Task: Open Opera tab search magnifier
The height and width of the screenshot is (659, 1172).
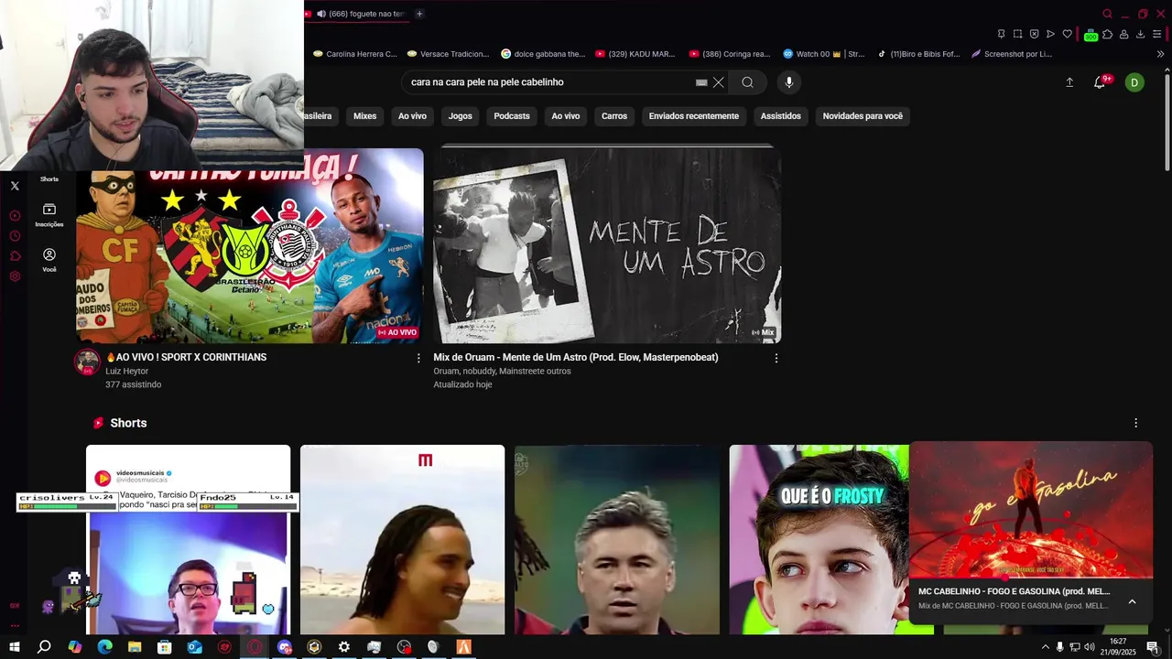Action: 1107,14
